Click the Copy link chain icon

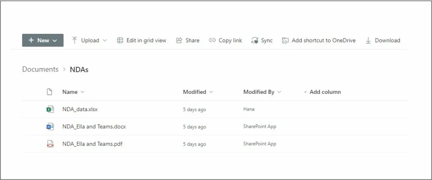point(212,41)
